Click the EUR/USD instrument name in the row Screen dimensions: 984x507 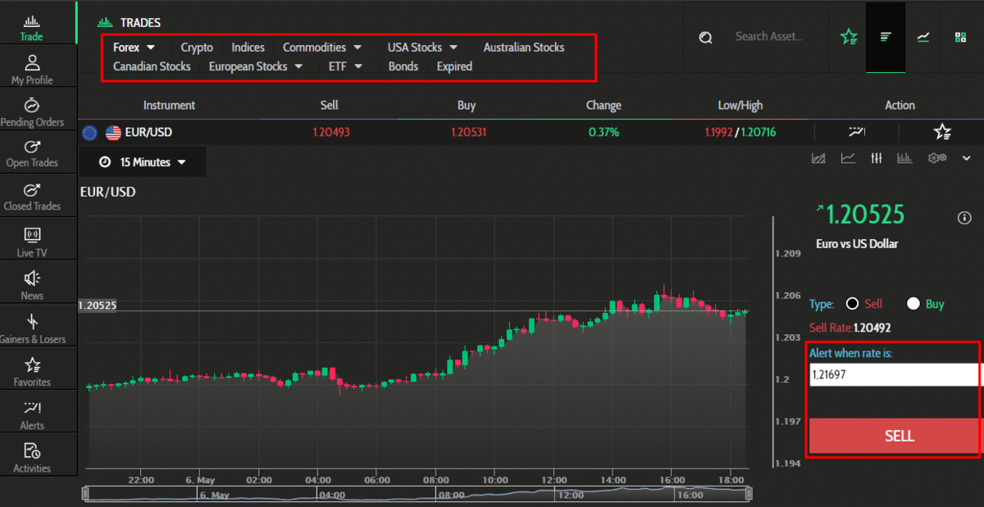[148, 132]
